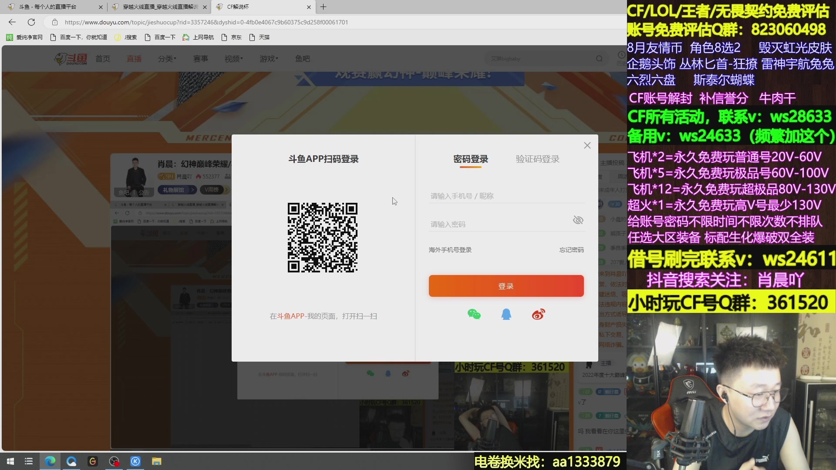Image resolution: width=836 pixels, height=470 pixels.
Task: Click the blue K app taskbar icon
Action: pyautogui.click(x=135, y=461)
